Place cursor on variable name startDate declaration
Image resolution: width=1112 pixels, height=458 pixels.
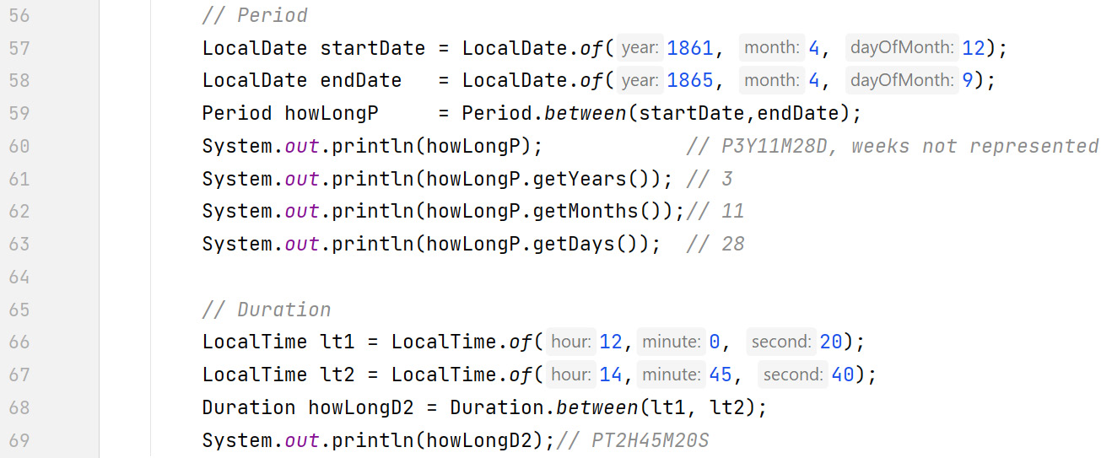tap(373, 48)
